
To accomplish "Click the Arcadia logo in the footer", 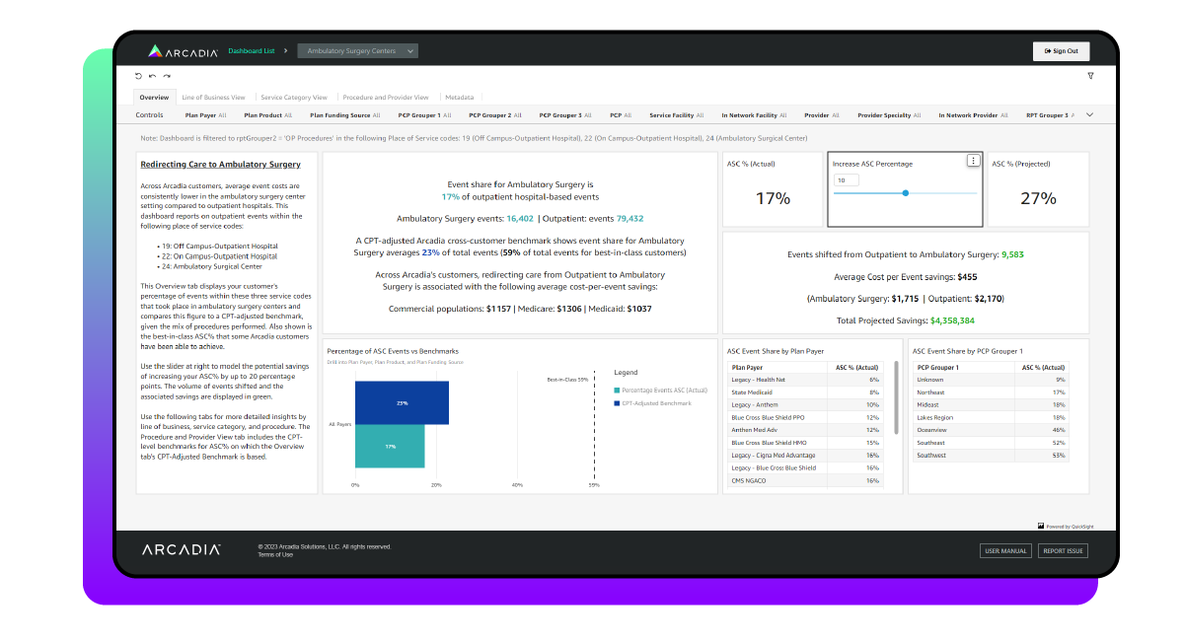I will [181, 550].
